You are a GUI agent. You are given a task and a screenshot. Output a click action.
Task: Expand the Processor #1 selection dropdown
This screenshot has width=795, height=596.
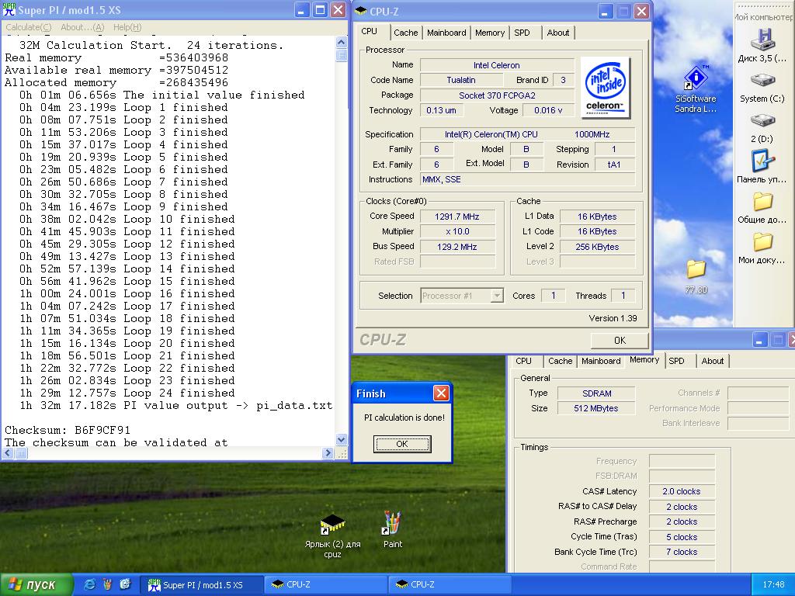click(497, 296)
